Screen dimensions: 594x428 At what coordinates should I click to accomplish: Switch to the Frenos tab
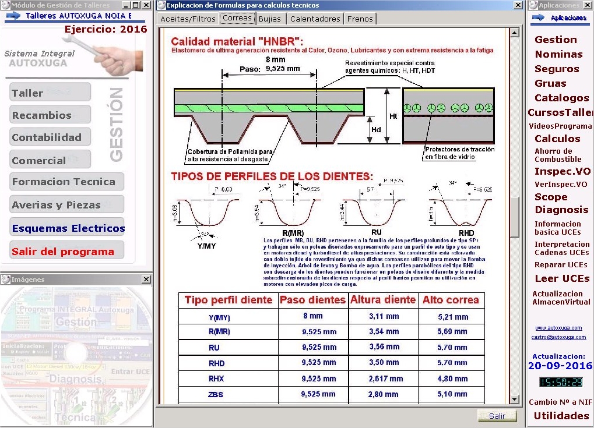(360, 19)
